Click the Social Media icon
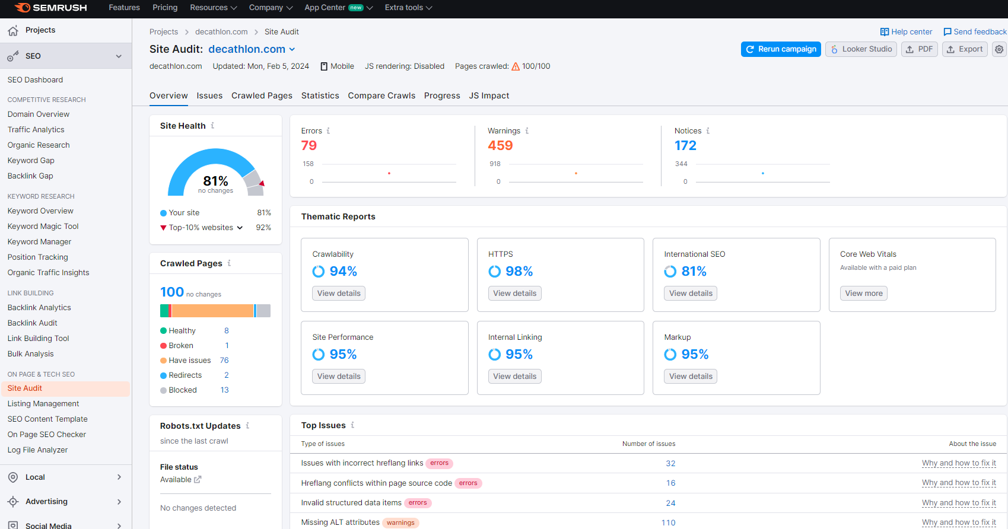This screenshot has height=529, width=1008. point(13,525)
